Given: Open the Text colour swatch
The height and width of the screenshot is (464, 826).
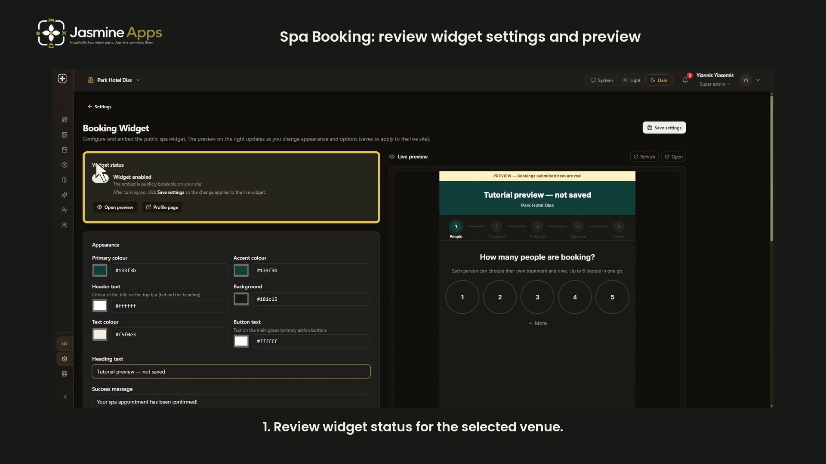Looking at the screenshot, I should pos(100,334).
